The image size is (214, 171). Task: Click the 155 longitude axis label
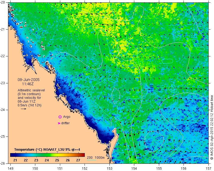159,169
